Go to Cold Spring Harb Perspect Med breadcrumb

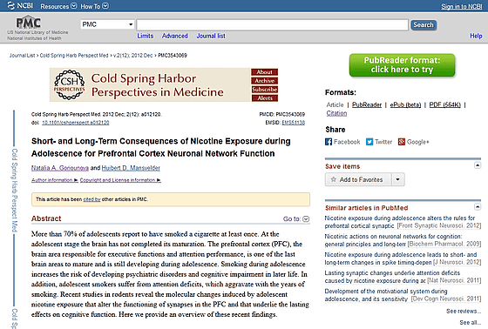click(x=74, y=56)
